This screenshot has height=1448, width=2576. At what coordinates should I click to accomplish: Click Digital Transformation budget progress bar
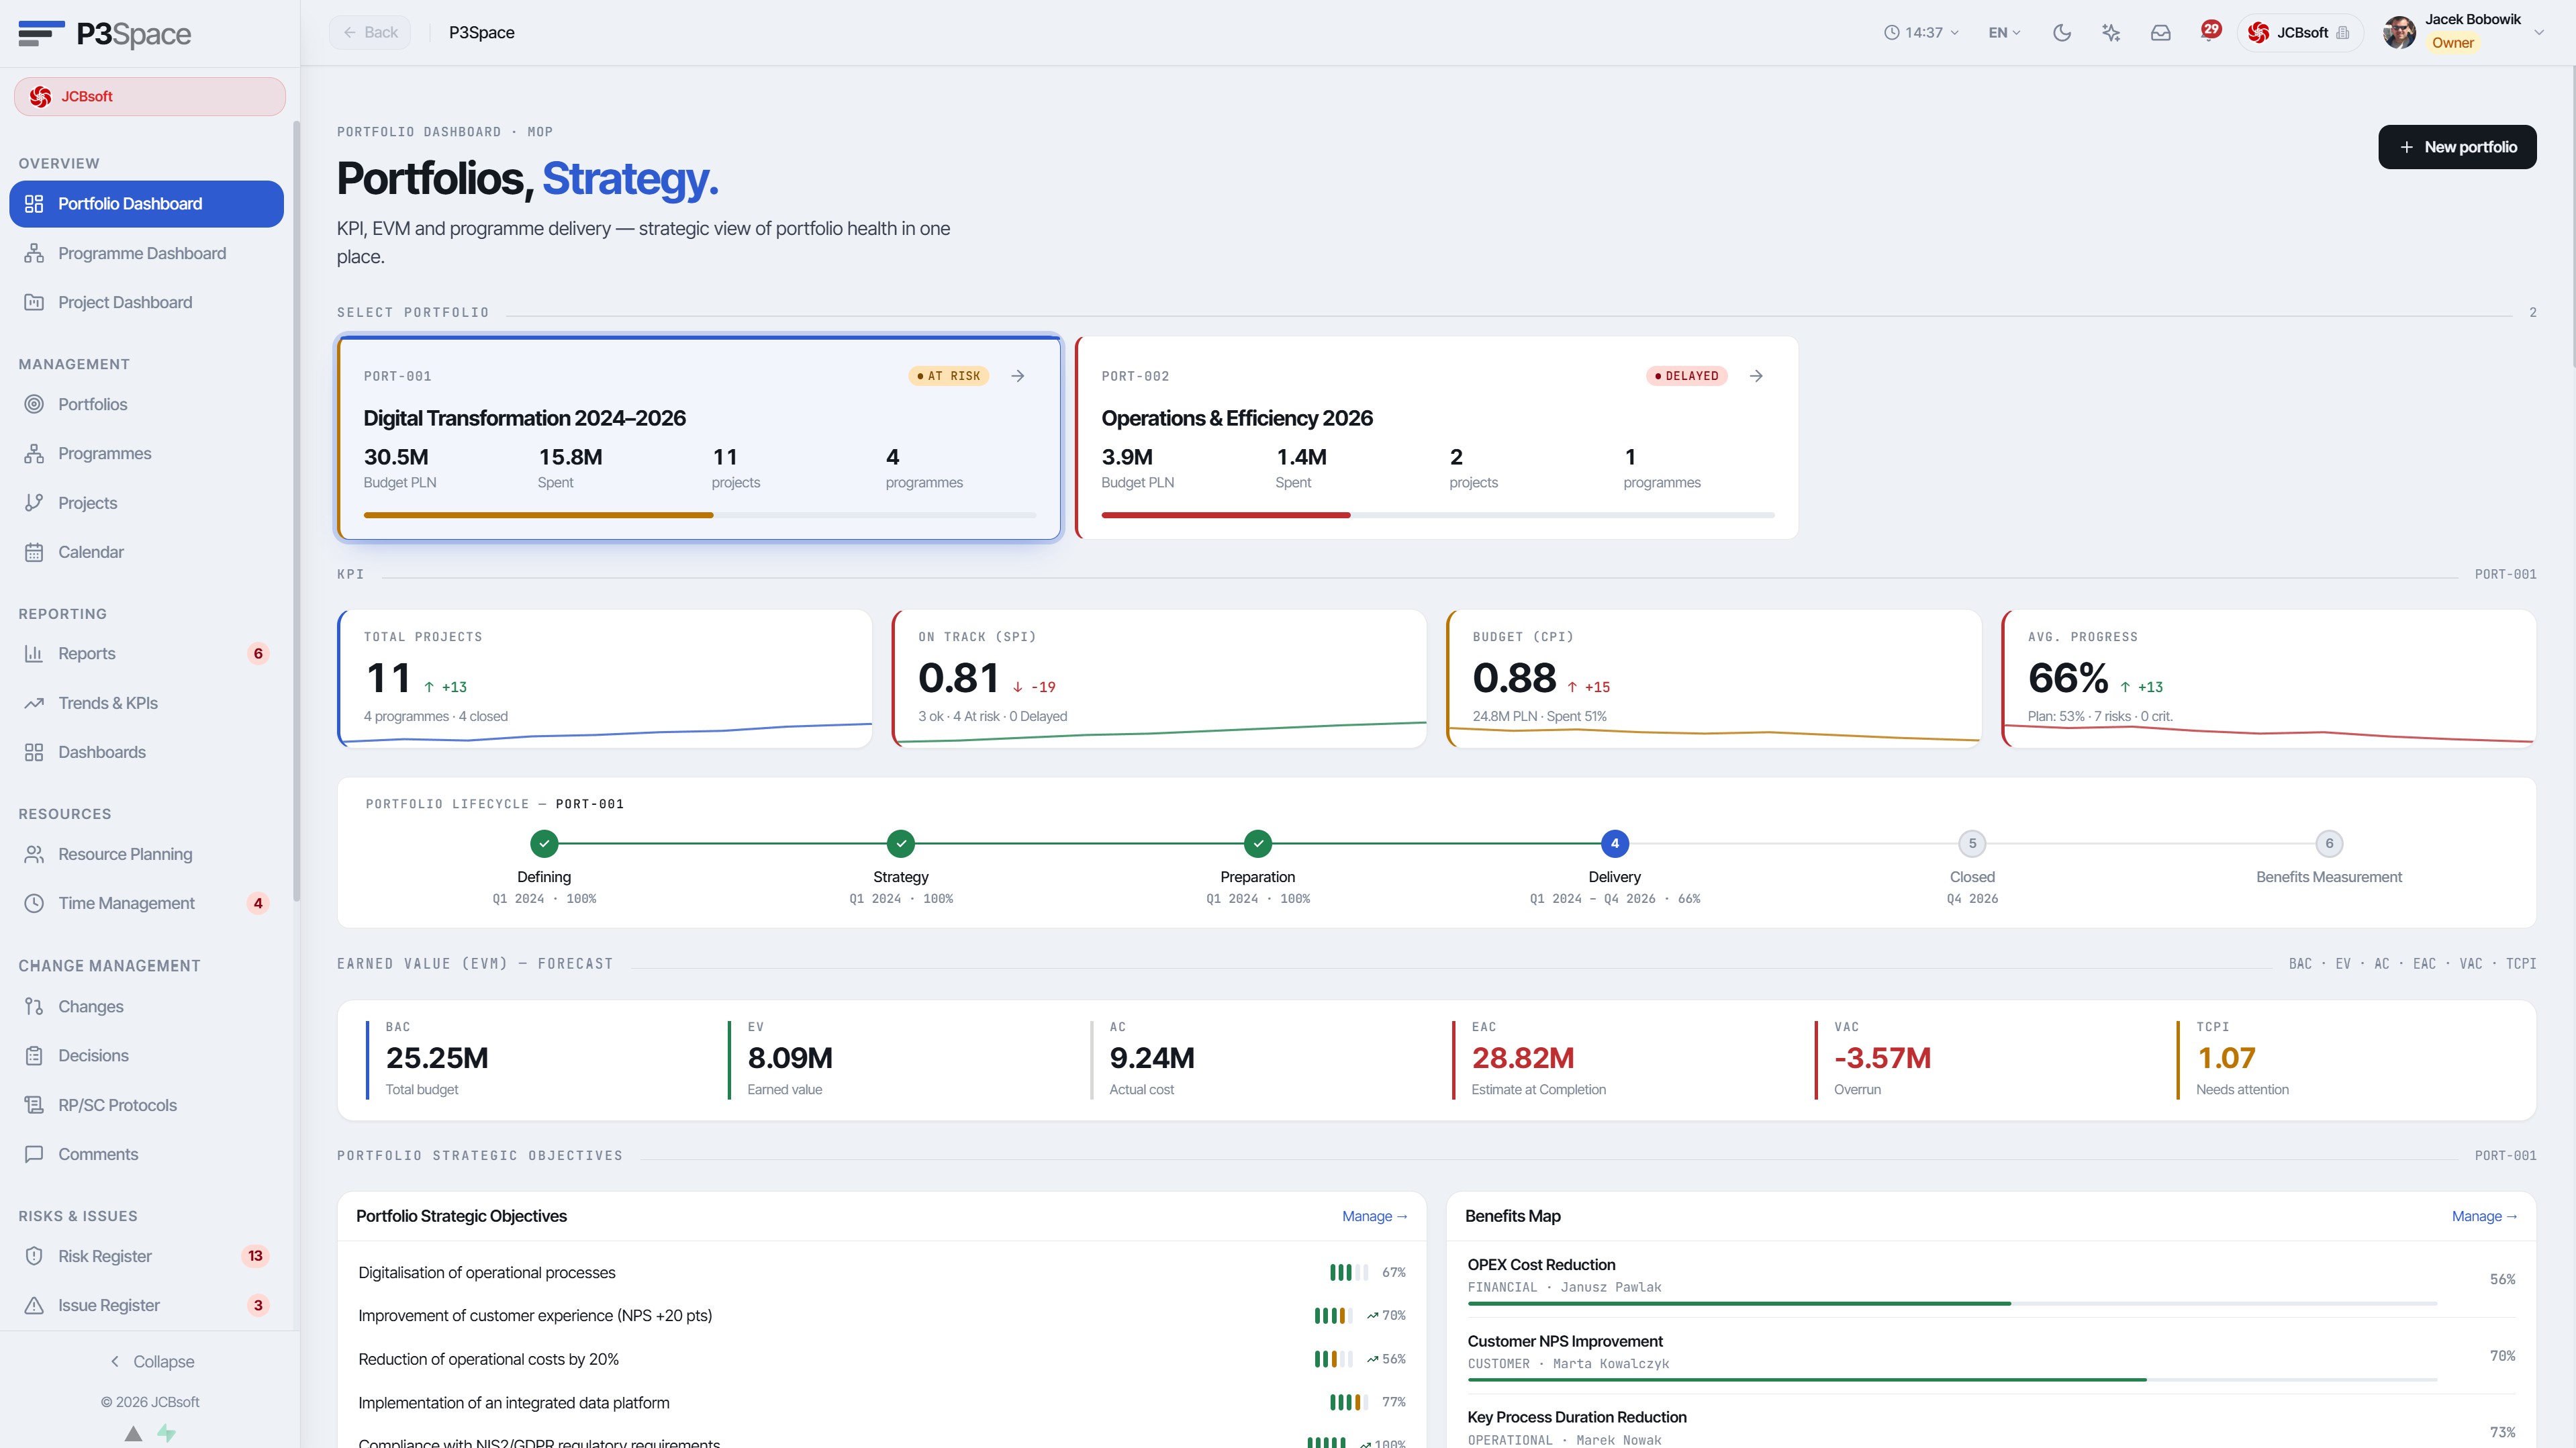pyautogui.click(x=699, y=515)
